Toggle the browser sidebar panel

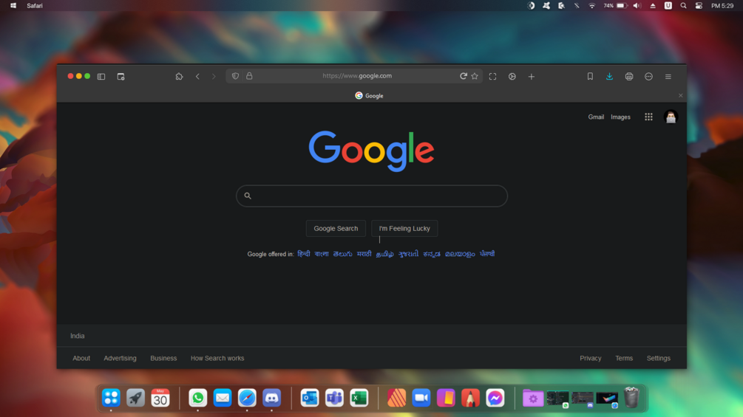(x=101, y=76)
